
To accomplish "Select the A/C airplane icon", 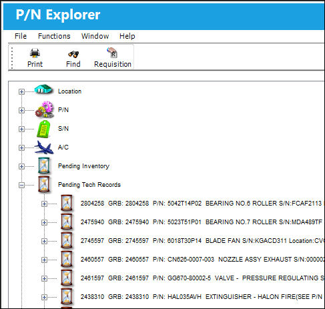I will pos(44,147).
